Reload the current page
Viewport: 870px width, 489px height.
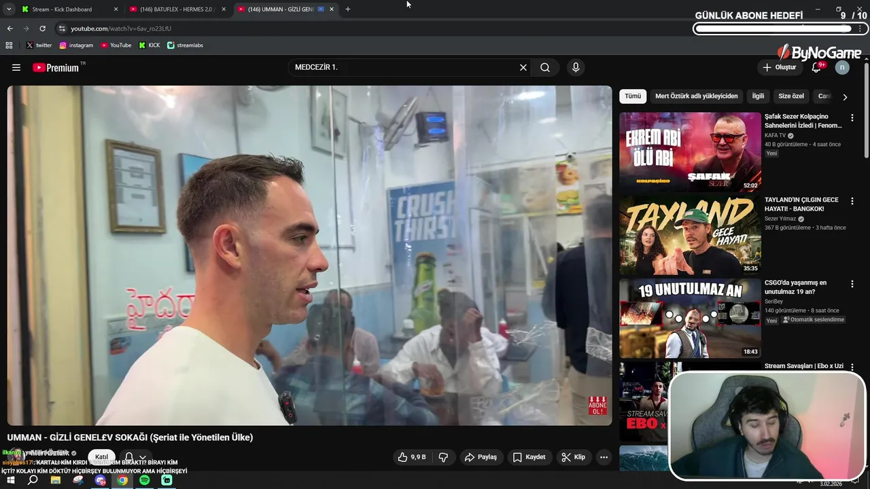point(42,29)
